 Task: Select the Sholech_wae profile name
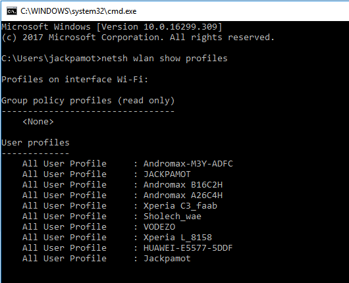tap(173, 217)
